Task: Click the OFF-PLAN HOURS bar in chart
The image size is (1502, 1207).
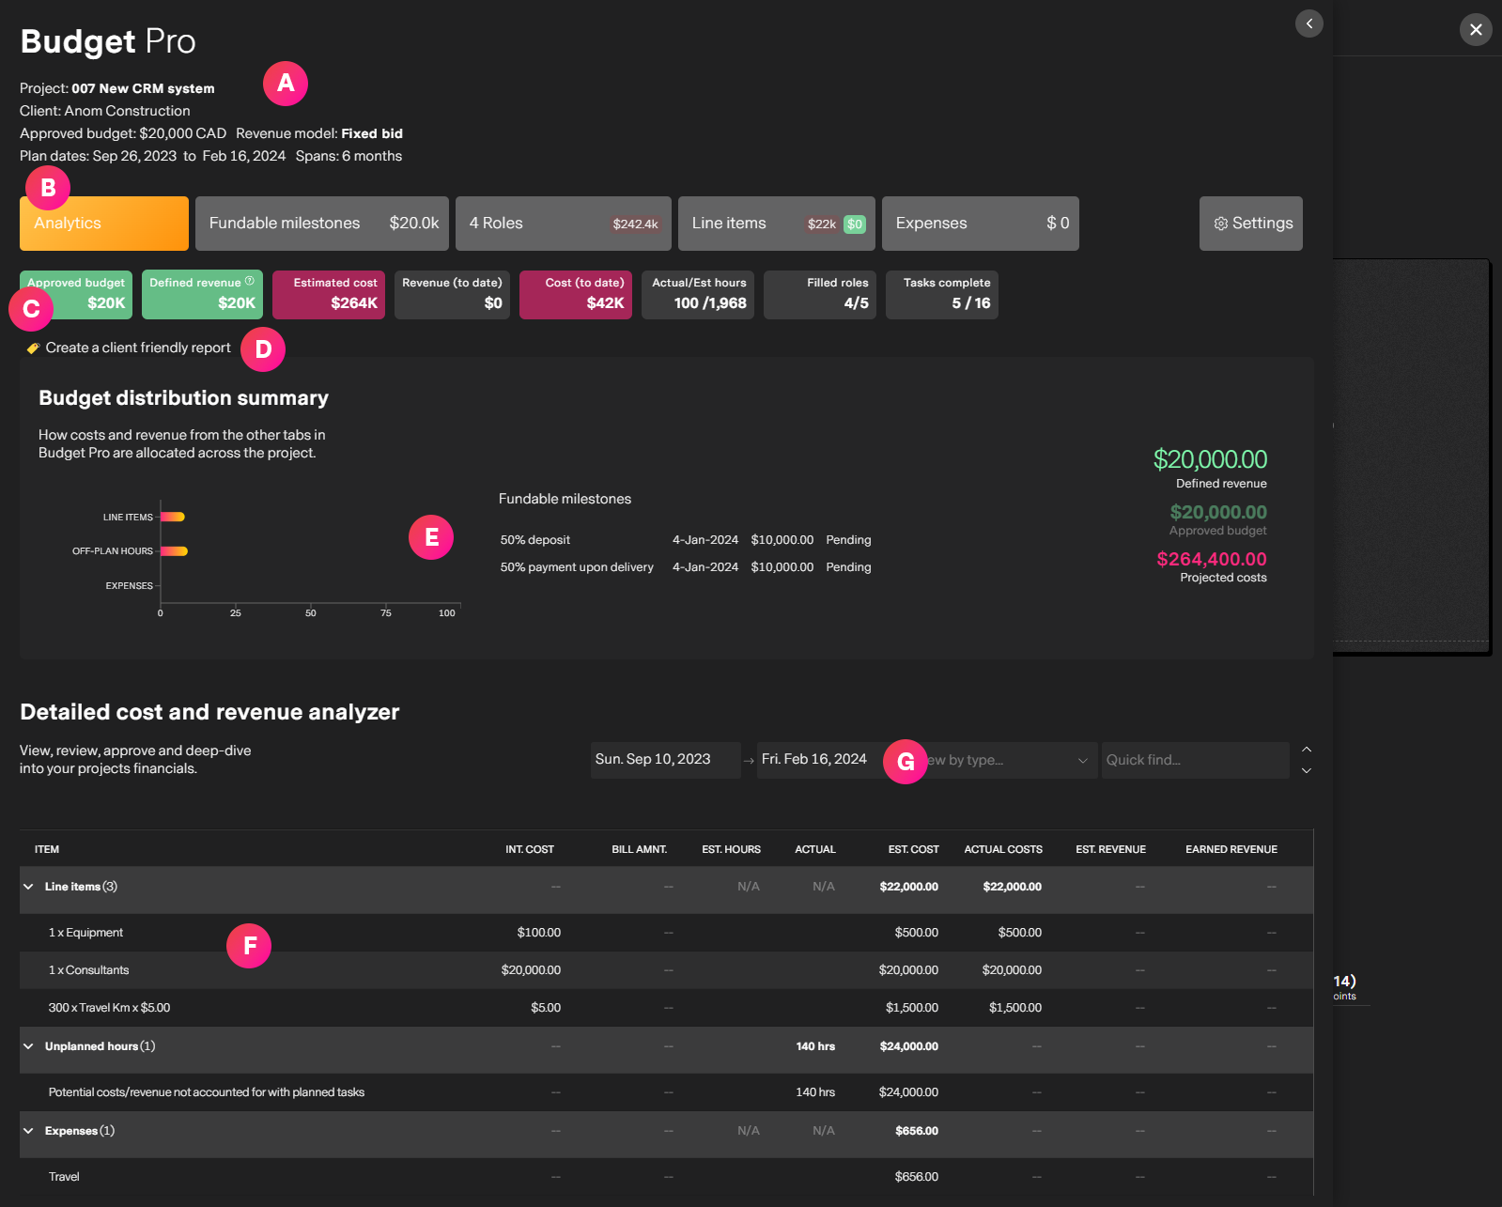Action: click(174, 551)
